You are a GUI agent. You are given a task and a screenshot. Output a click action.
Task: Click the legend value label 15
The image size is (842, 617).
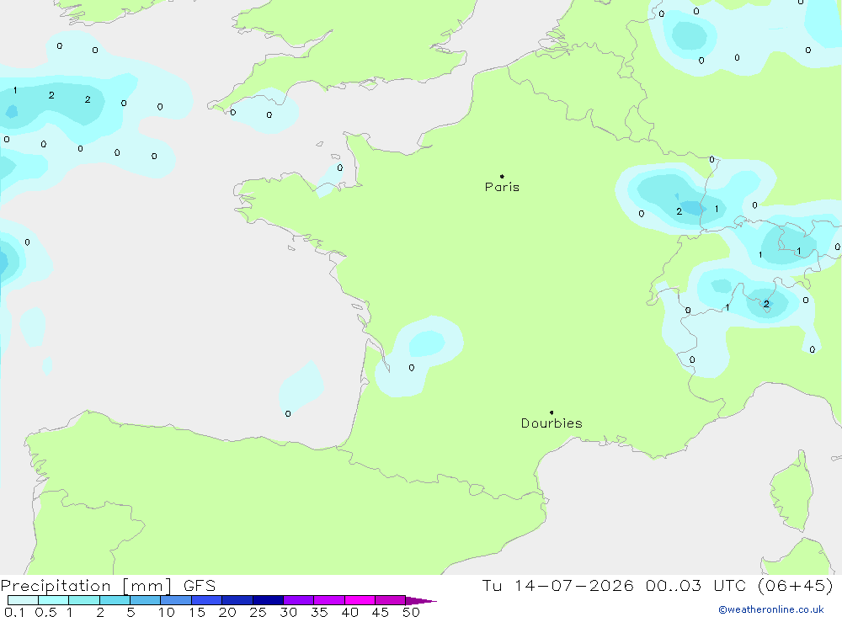tap(197, 612)
